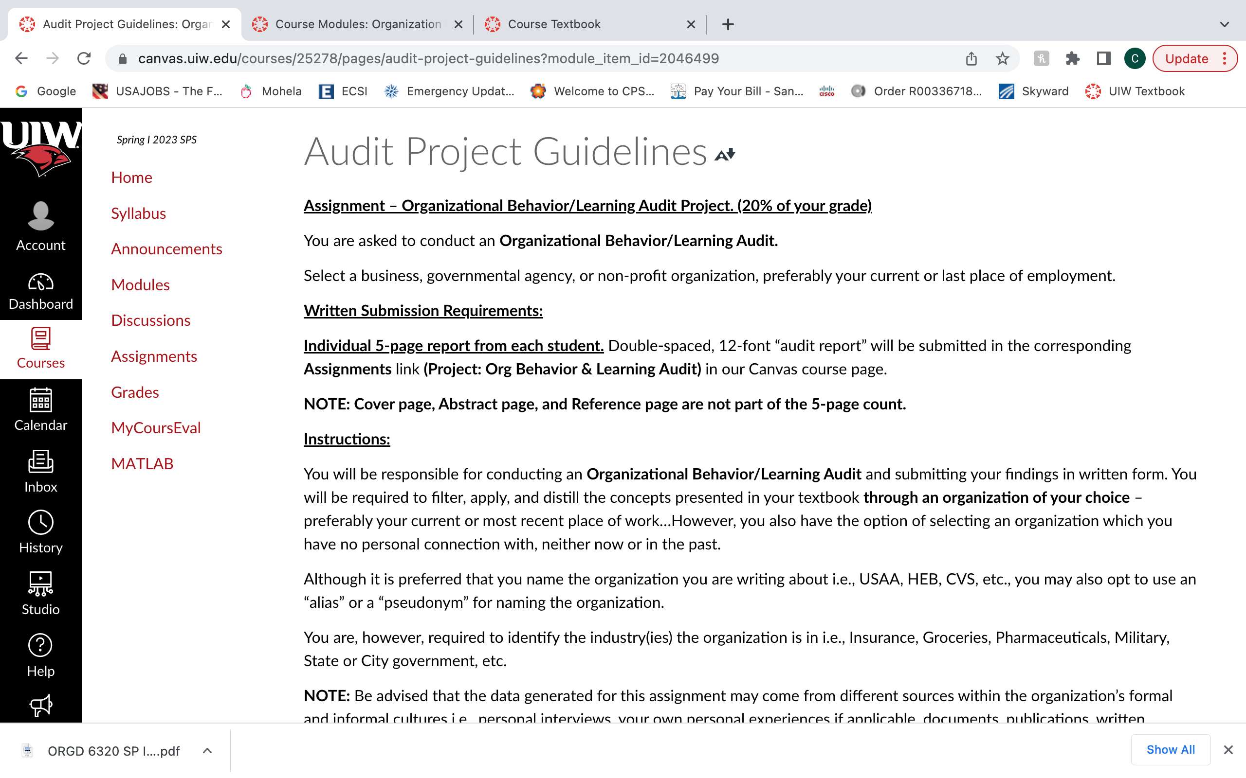Open MyCoursEval link
The width and height of the screenshot is (1246, 778).
[156, 428]
